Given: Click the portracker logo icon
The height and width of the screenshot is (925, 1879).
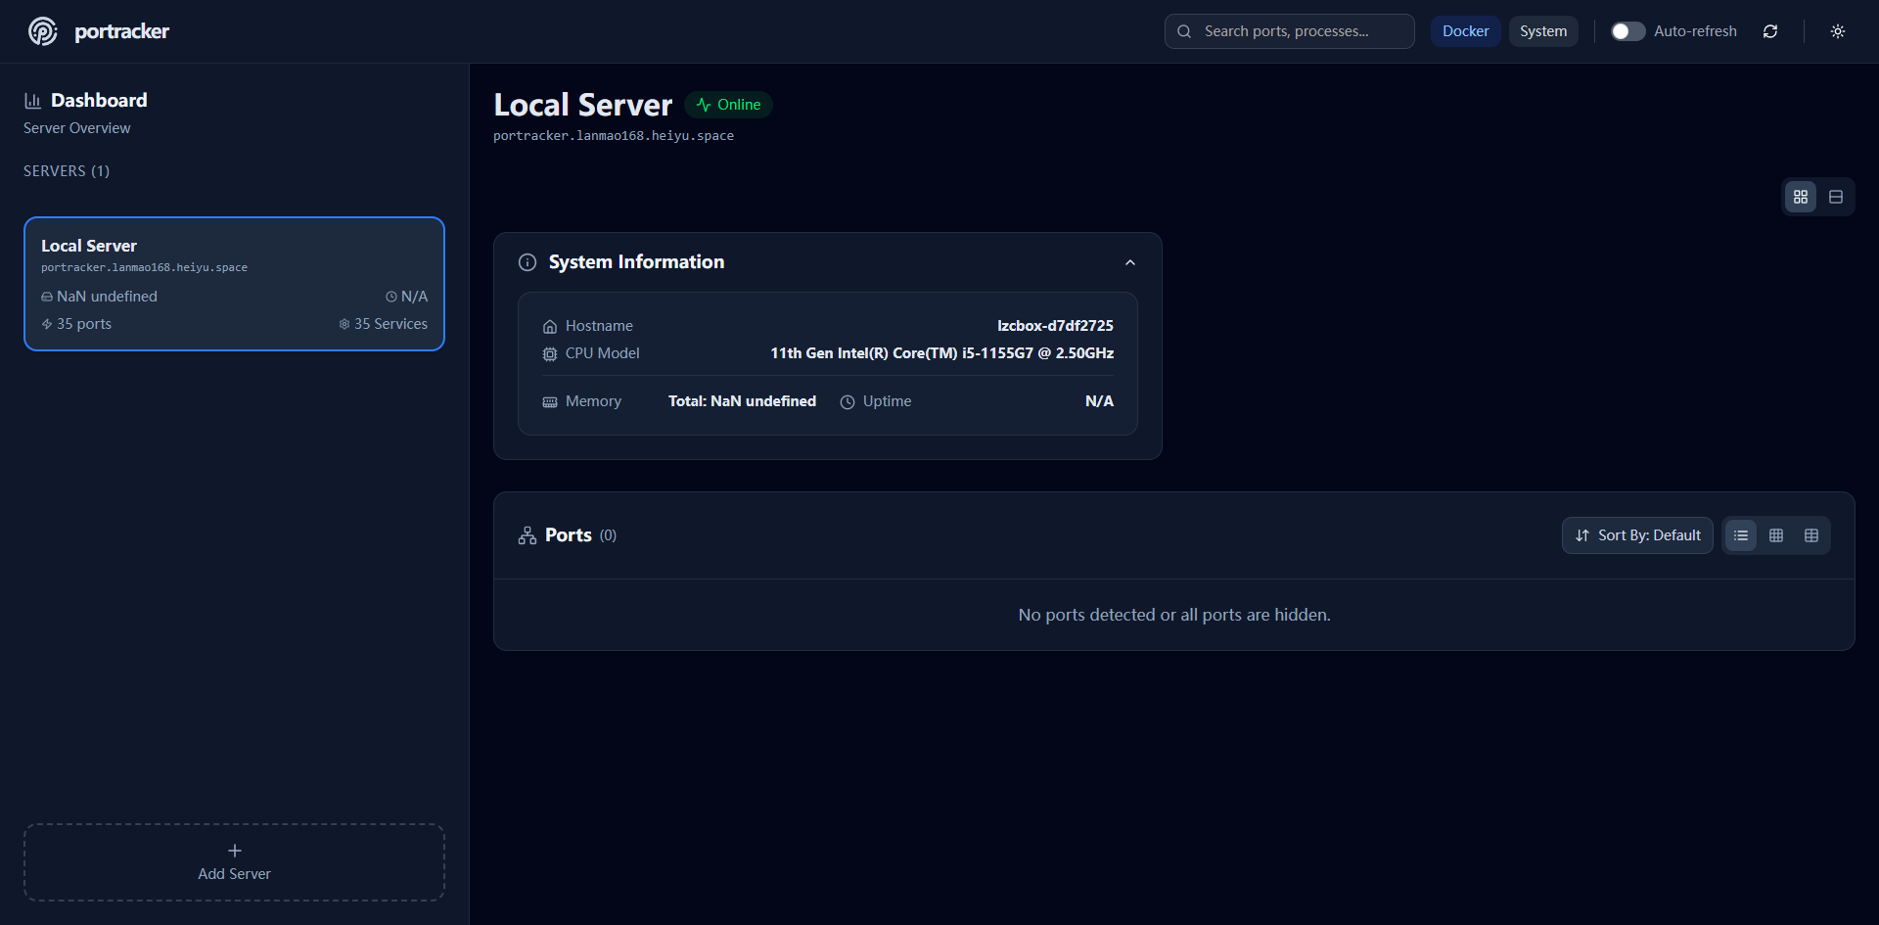Looking at the screenshot, I should click(x=42, y=31).
